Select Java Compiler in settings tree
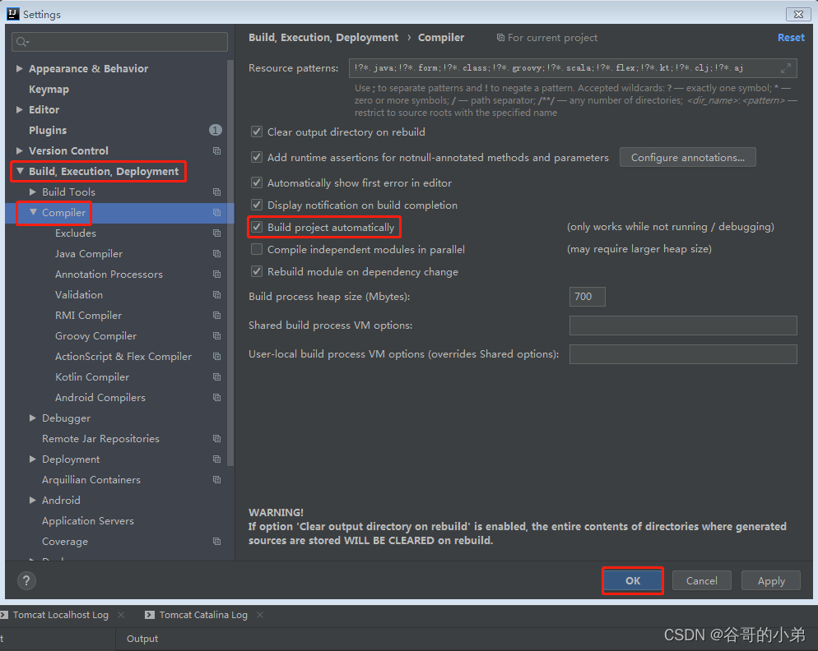This screenshot has height=651, width=818. pos(89,254)
